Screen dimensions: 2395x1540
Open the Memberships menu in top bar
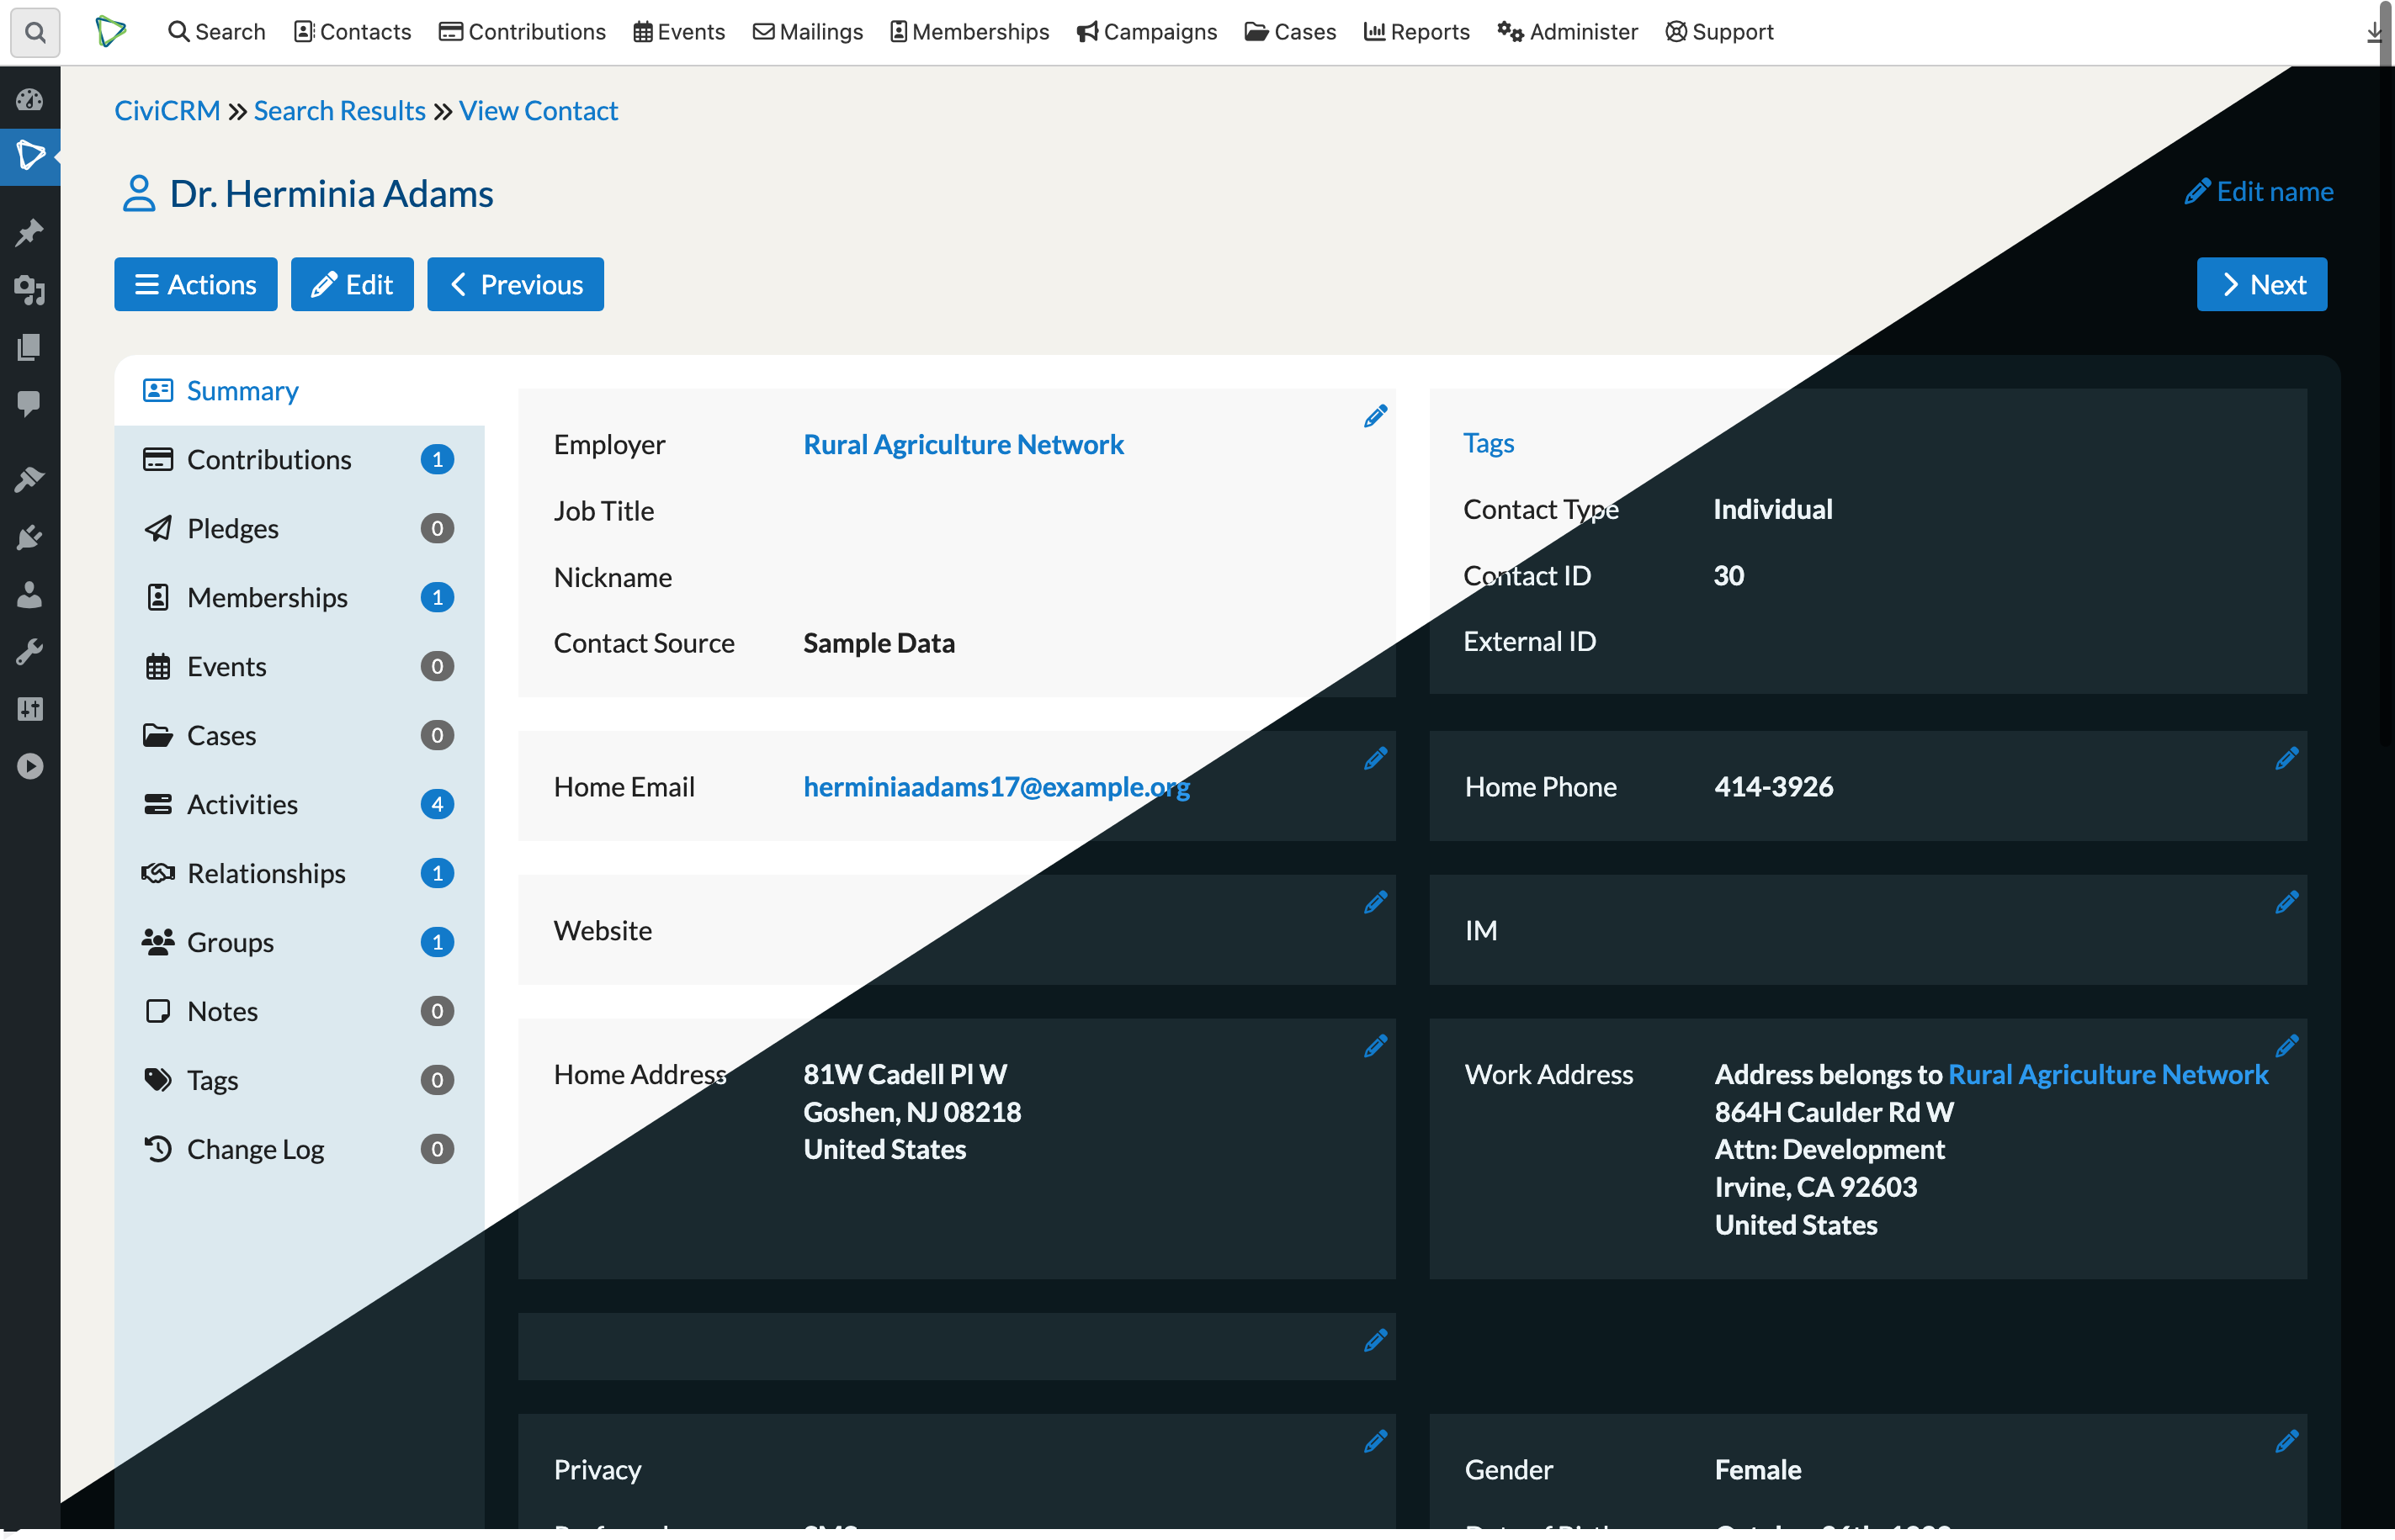point(969,32)
